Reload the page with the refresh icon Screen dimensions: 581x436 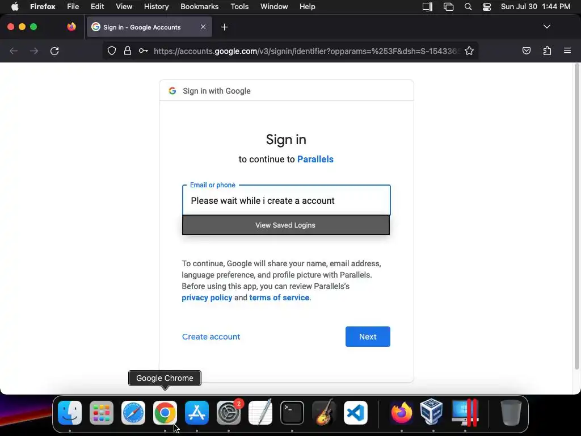point(54,51)
